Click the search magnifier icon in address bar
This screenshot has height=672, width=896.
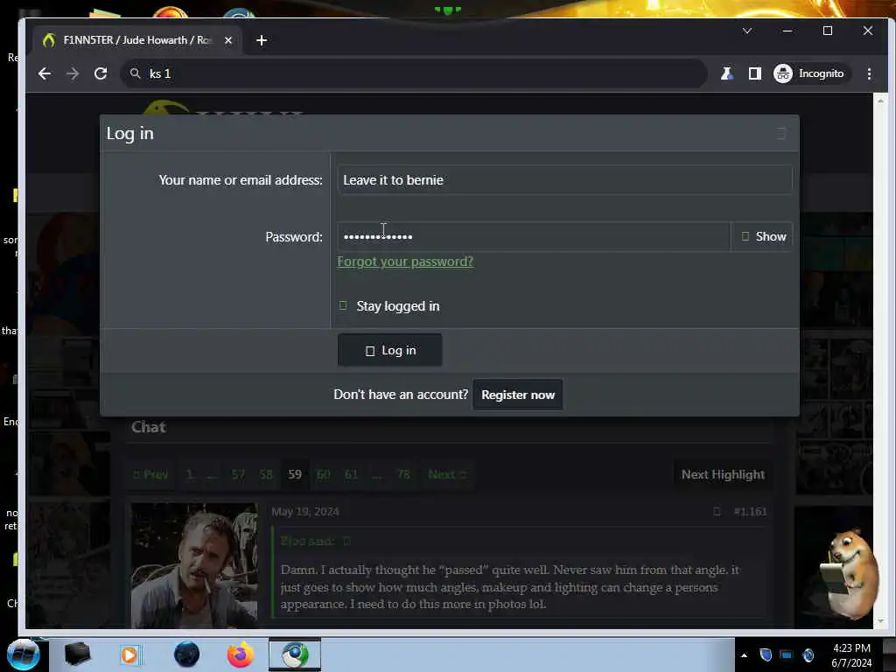click(x=136, y=73)
